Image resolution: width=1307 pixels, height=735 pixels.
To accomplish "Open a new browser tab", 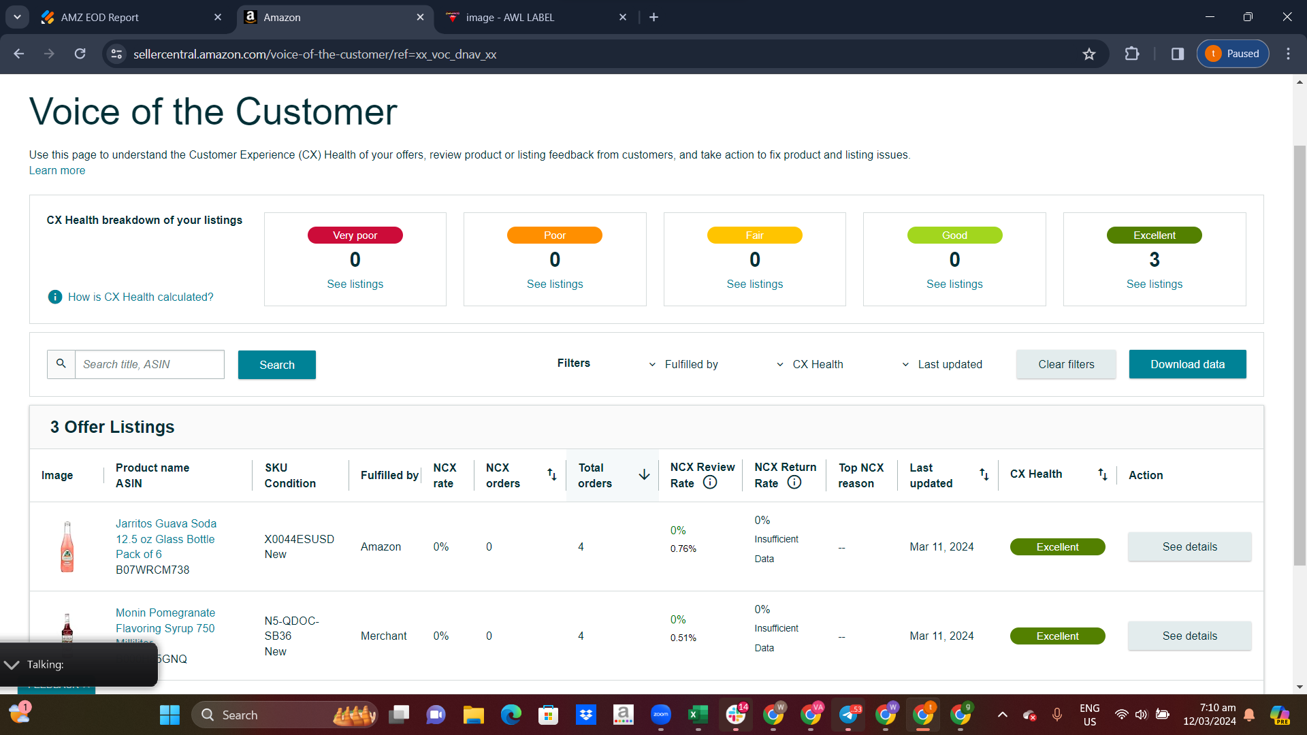I will (x=654, y=17).
